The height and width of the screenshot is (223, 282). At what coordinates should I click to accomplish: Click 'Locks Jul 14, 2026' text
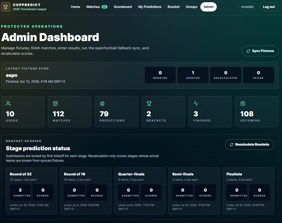click(x=191, y=207)
